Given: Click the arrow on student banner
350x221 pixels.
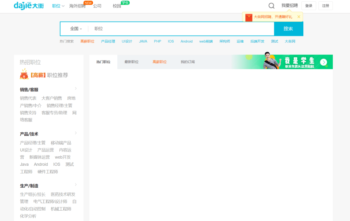Looking at the screenshot, I should pos(323,62).
